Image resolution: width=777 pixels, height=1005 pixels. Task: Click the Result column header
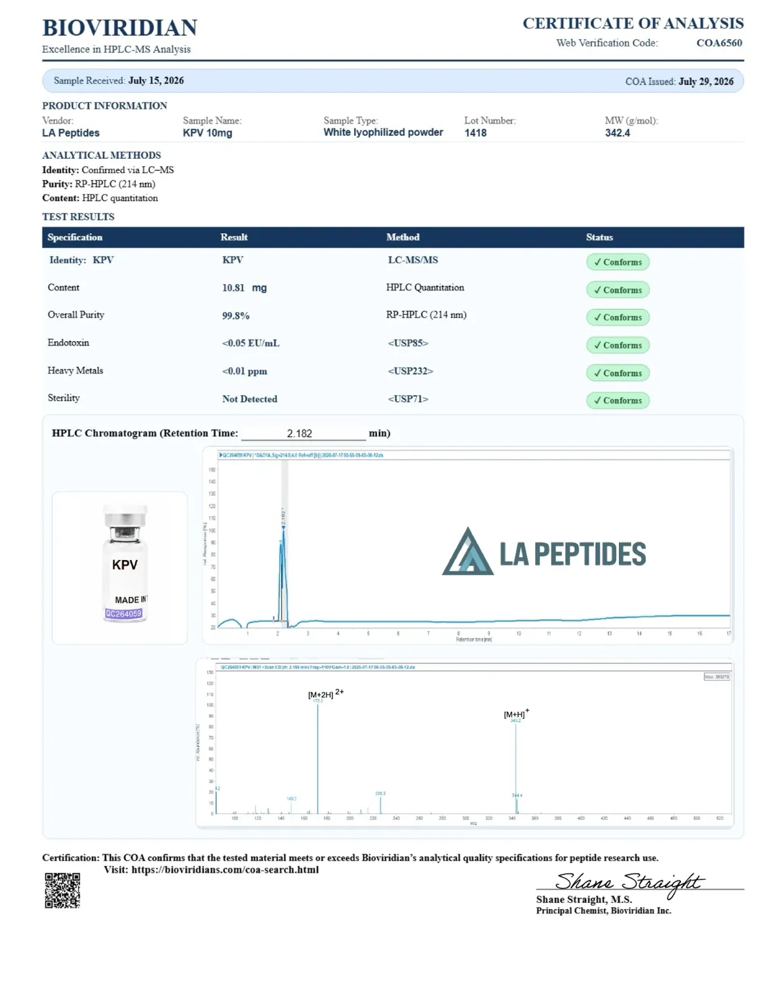[234, 237]
